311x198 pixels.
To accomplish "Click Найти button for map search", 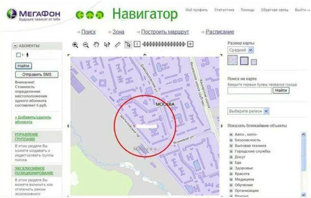I will (x=281, y=91).
